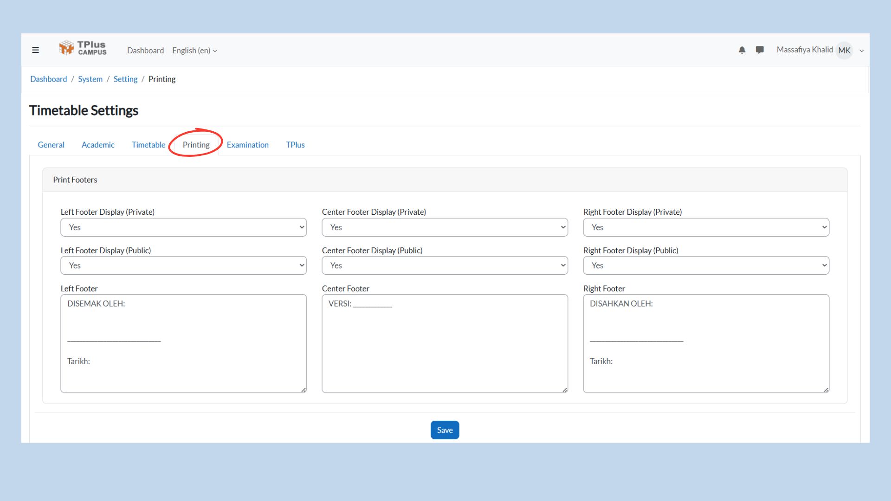This screenshot has height=501, width=891.
Task: Open the English (en) language menu
Action: (x=194, y=51)
